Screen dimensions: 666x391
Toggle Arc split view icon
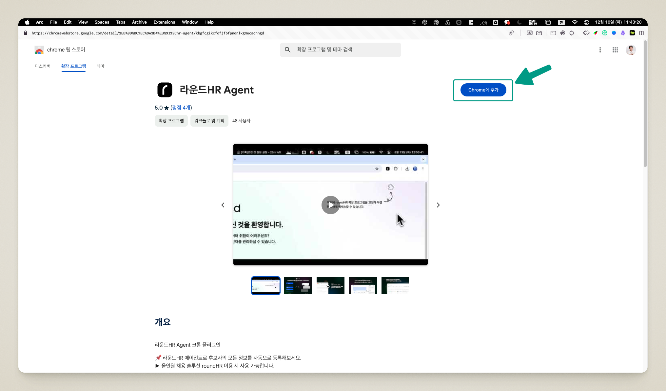tap(641, 33)
